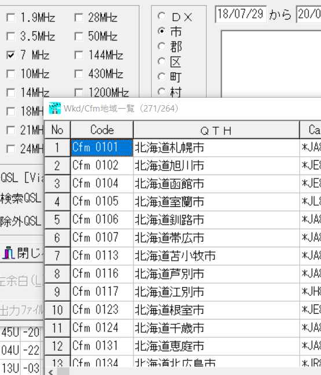Enable the 50MHz band checkbox
321x375 pixels.
click(79, 36)
